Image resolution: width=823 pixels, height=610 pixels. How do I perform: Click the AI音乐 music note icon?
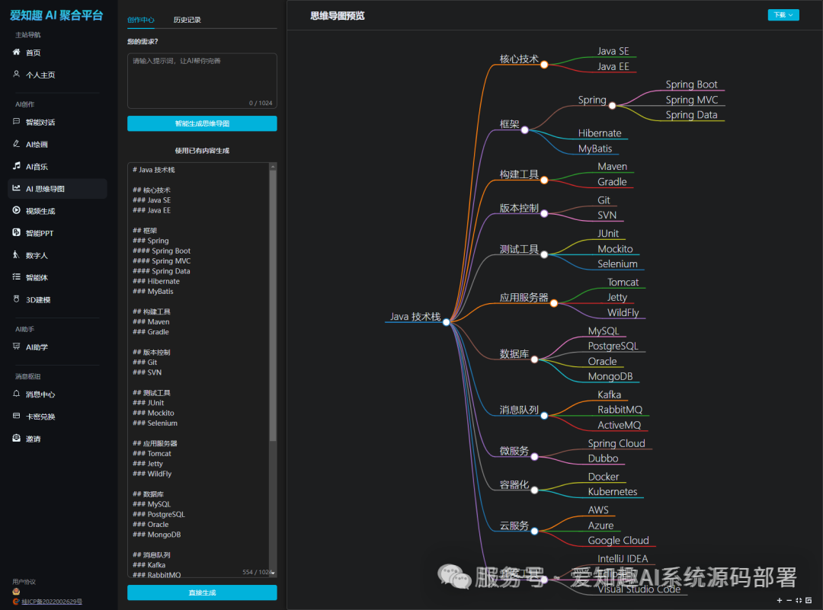pyautogui.click(x=17, y=166)
